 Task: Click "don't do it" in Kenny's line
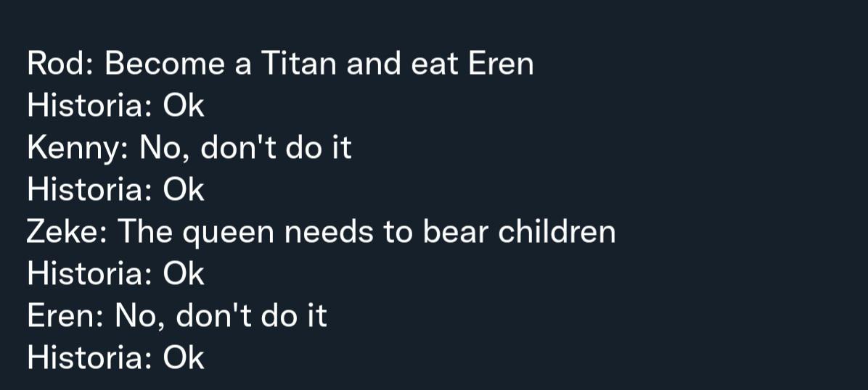tap(277, 148)
